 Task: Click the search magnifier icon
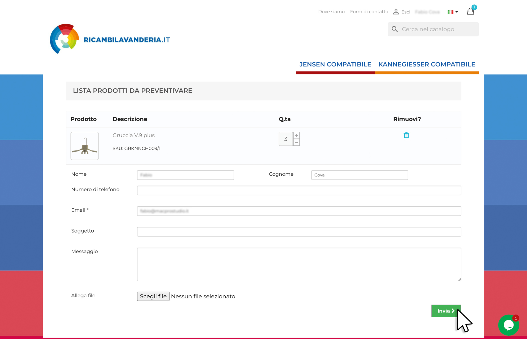pyautogui.click(x=395, y=29)
